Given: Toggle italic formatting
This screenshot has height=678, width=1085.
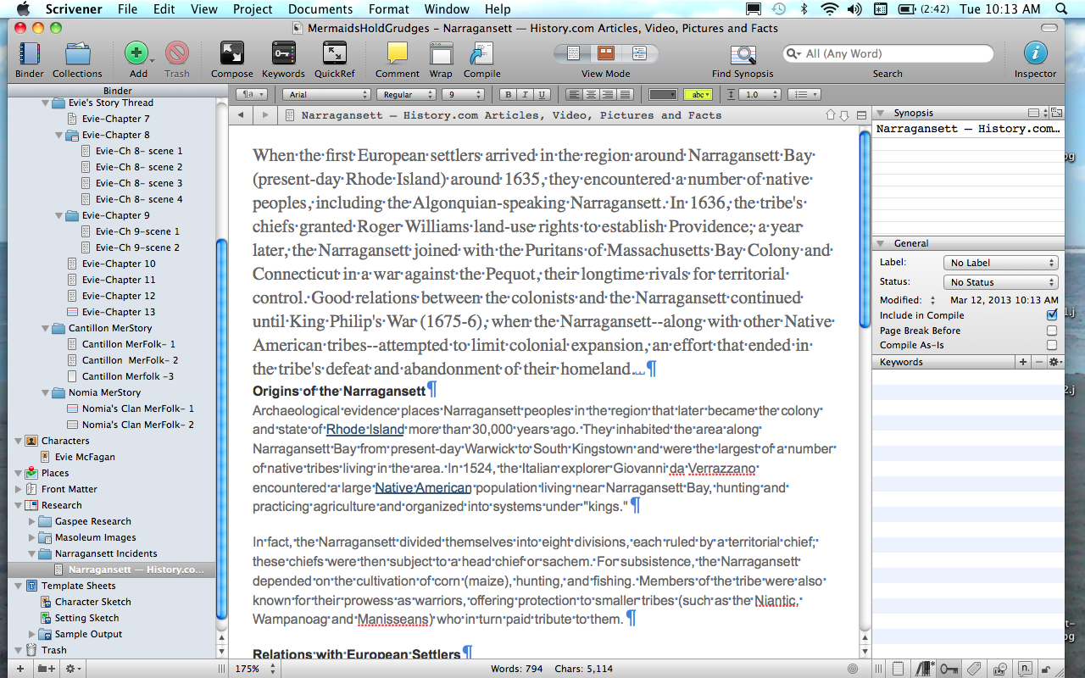Looking at the screenshot, I should pos(525,94).
